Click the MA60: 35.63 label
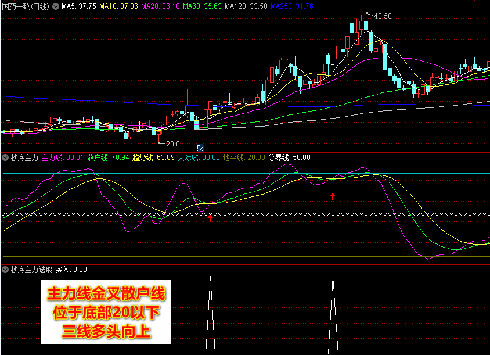Screen dimensions: 490x355 (x=202, y=6)
